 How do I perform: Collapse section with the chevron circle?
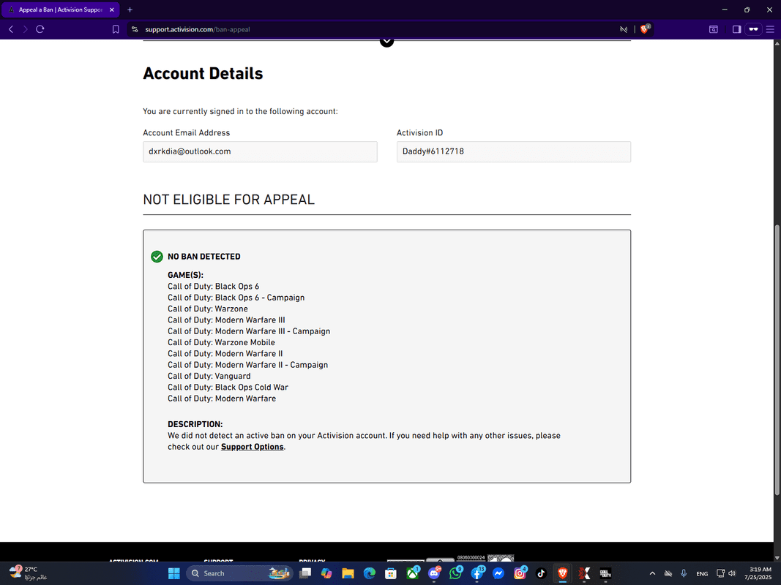coord(386,42)
